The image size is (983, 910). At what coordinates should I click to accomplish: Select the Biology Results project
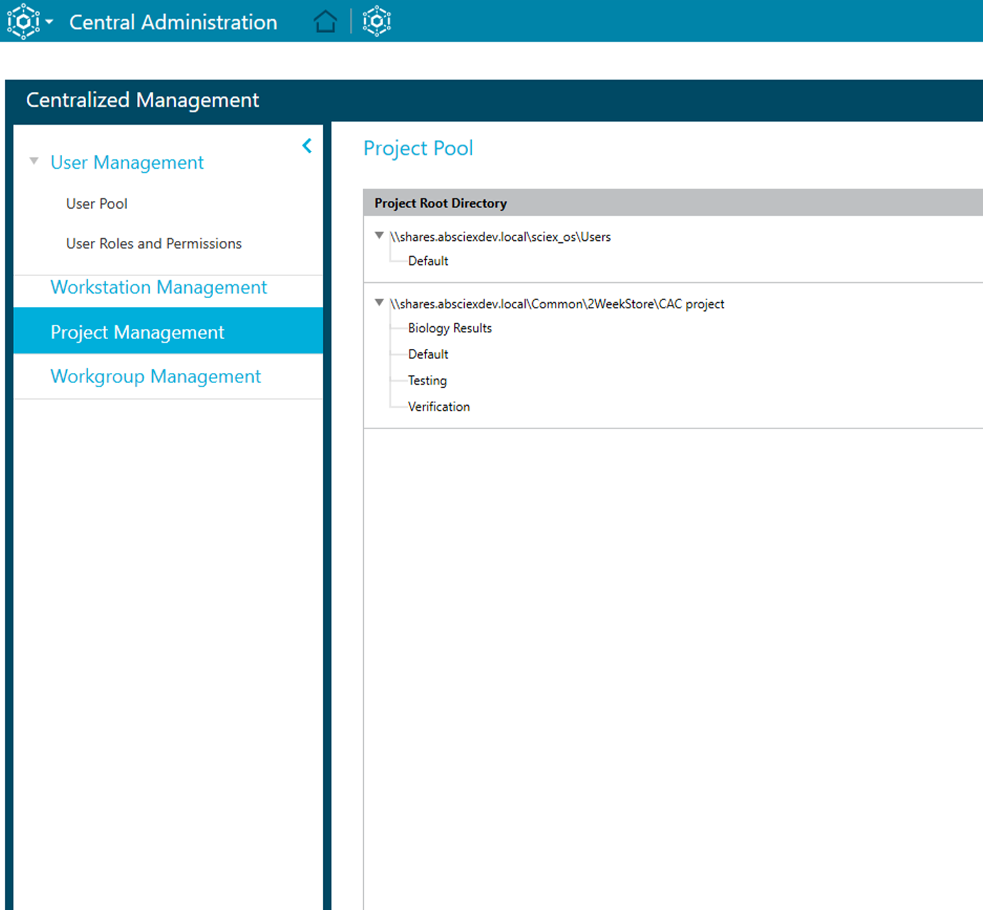[449, 328]
